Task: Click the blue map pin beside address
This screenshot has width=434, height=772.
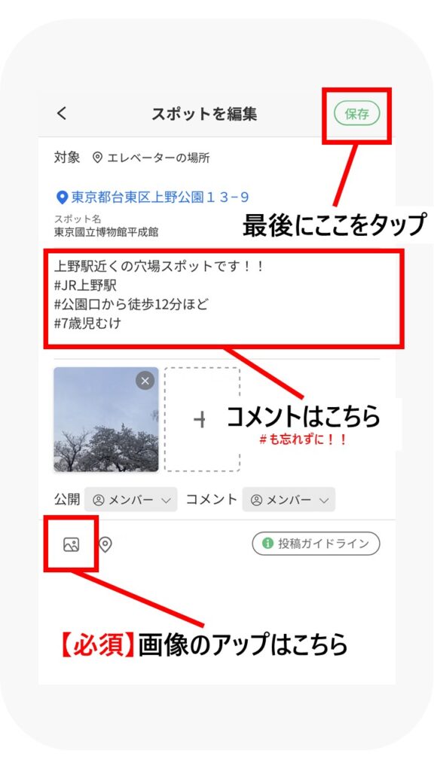Action: pyautogui.click(x=62, y=198)
